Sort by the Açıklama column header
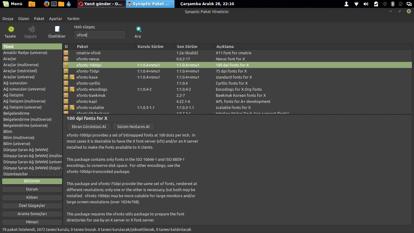The height and width of the screenshot is (233, 414). pos(313,47)
